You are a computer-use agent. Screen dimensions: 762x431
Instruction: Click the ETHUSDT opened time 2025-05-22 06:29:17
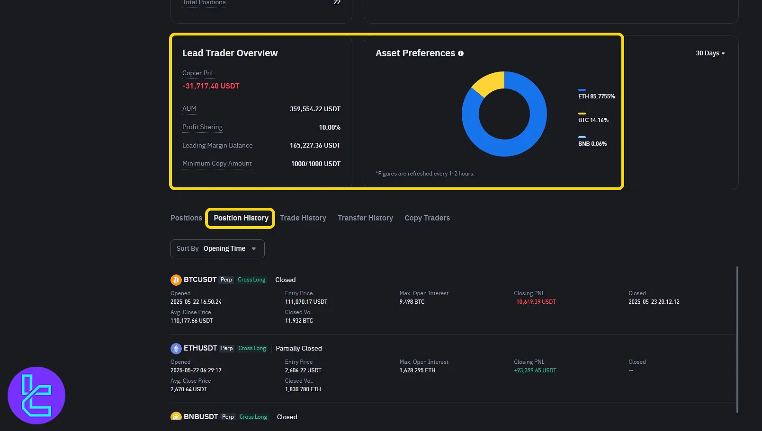pos(196,370)
